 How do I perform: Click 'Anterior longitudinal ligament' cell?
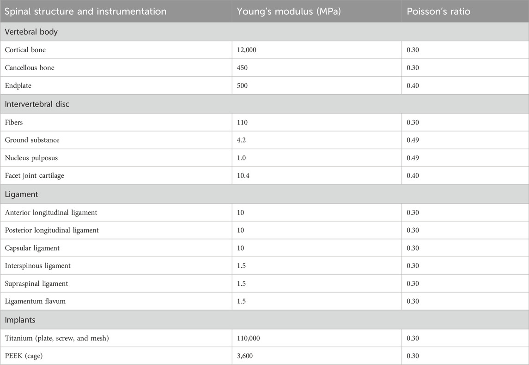[51, 213]
